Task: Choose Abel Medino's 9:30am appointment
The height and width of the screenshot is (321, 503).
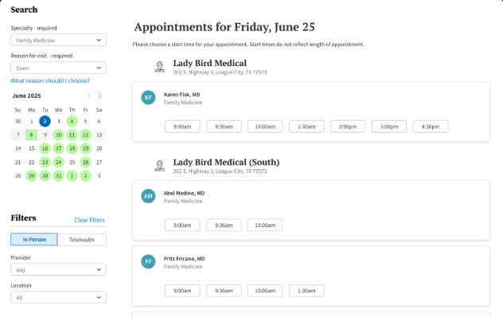Action: point(224,225)
